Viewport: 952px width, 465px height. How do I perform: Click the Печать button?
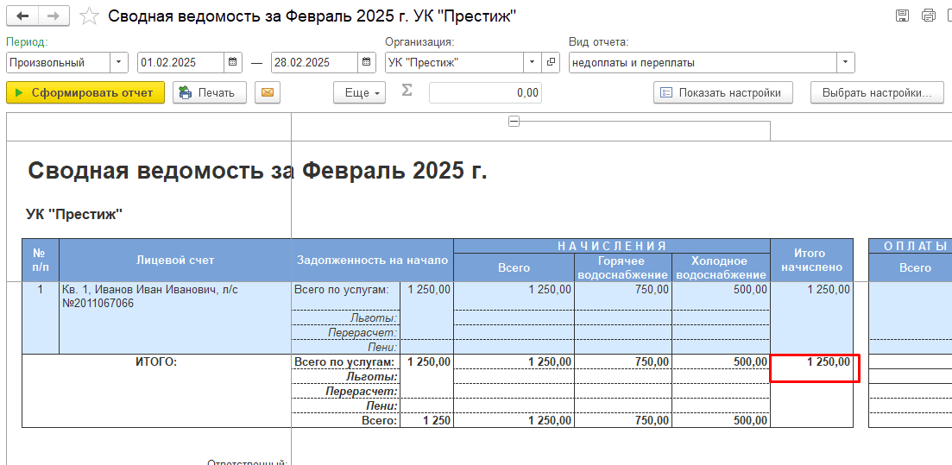point(209,92)
